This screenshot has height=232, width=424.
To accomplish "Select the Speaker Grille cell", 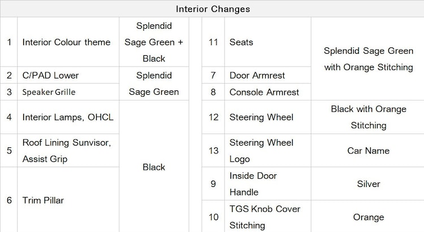I will pyautogui.click(x=49, y=92).
